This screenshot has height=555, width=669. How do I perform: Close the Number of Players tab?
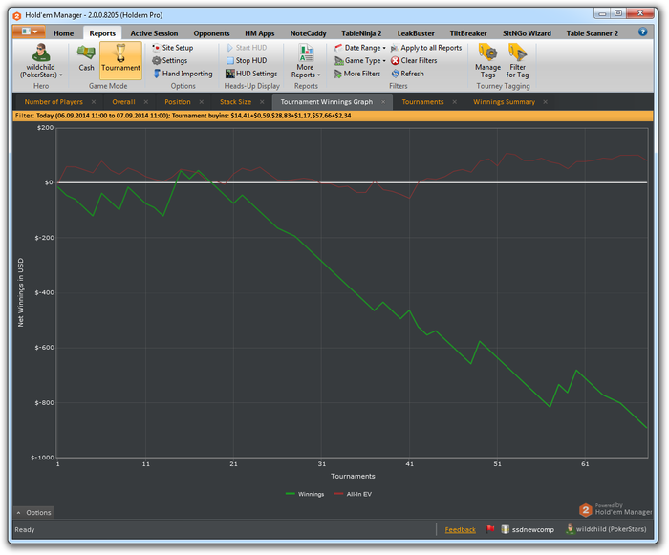click(94, 102)
